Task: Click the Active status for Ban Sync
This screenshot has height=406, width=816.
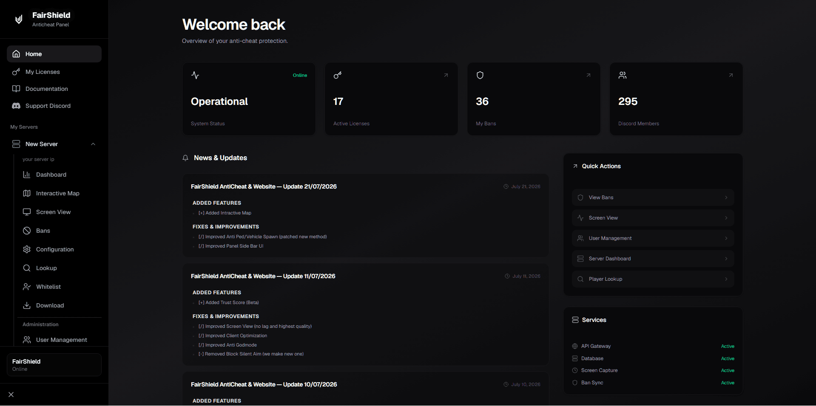Action: [728, 383]
